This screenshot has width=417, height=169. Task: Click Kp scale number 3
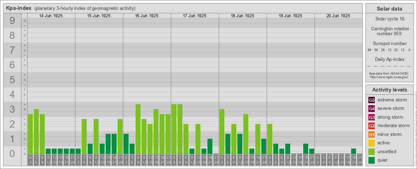click(x=12, y=109)
